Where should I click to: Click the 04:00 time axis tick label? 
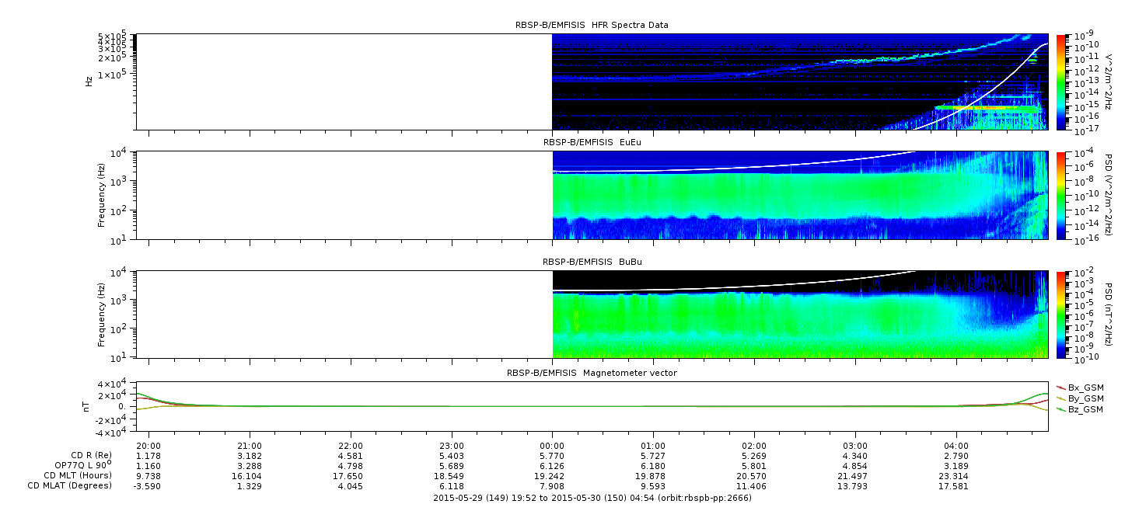click(956, 446)
